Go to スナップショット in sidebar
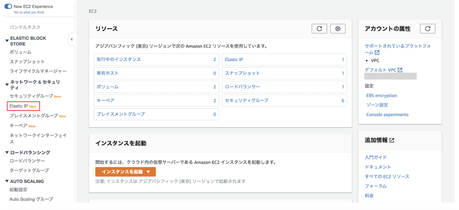Screen dimensions: 459x210 (27, 62)
